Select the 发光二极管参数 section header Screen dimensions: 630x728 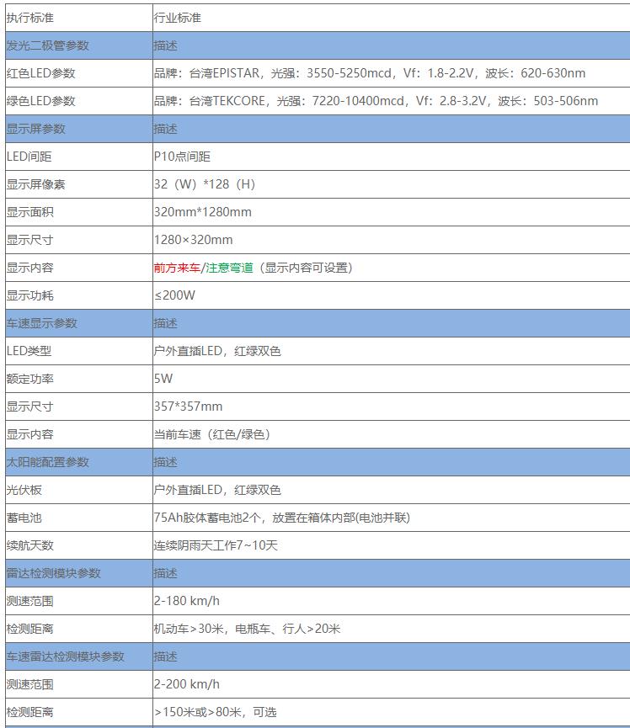[47, 45]
